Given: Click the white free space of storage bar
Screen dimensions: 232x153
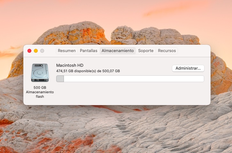Looking at the screenshot, I should [134, 79].
